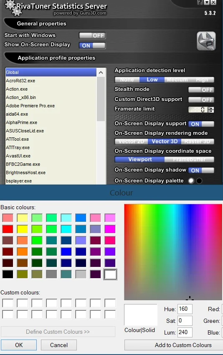Choose Raster 3D rendering mode
Viewport: 223px width, 355px height.
(198, 142)
